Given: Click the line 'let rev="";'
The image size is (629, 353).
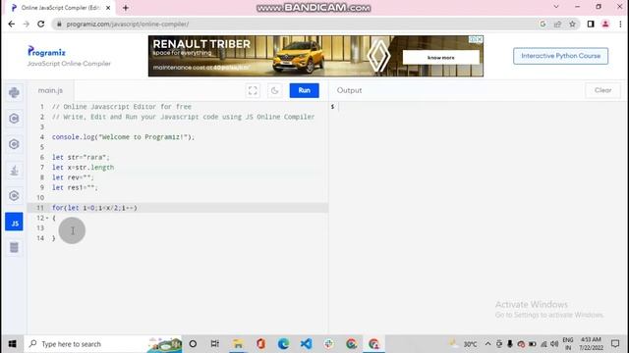Looking at the screenshot, I should [x=73, y=177].
